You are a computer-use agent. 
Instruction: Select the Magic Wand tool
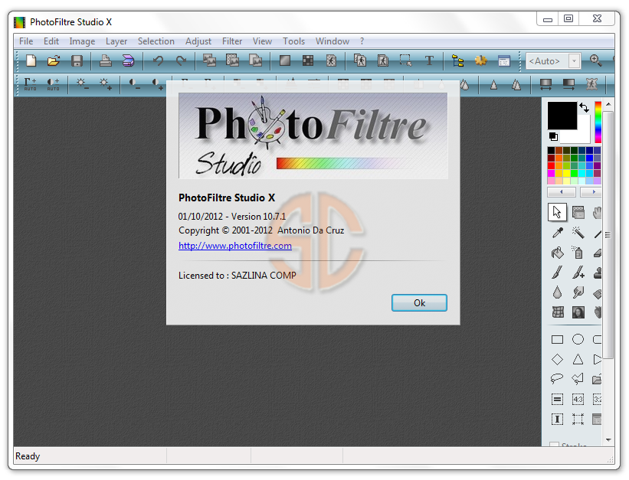tap(579, 233)
